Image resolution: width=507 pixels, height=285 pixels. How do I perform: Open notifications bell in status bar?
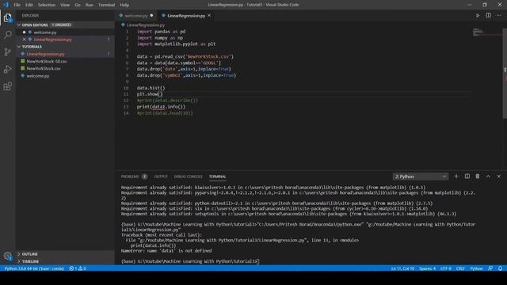click(500, 268)
